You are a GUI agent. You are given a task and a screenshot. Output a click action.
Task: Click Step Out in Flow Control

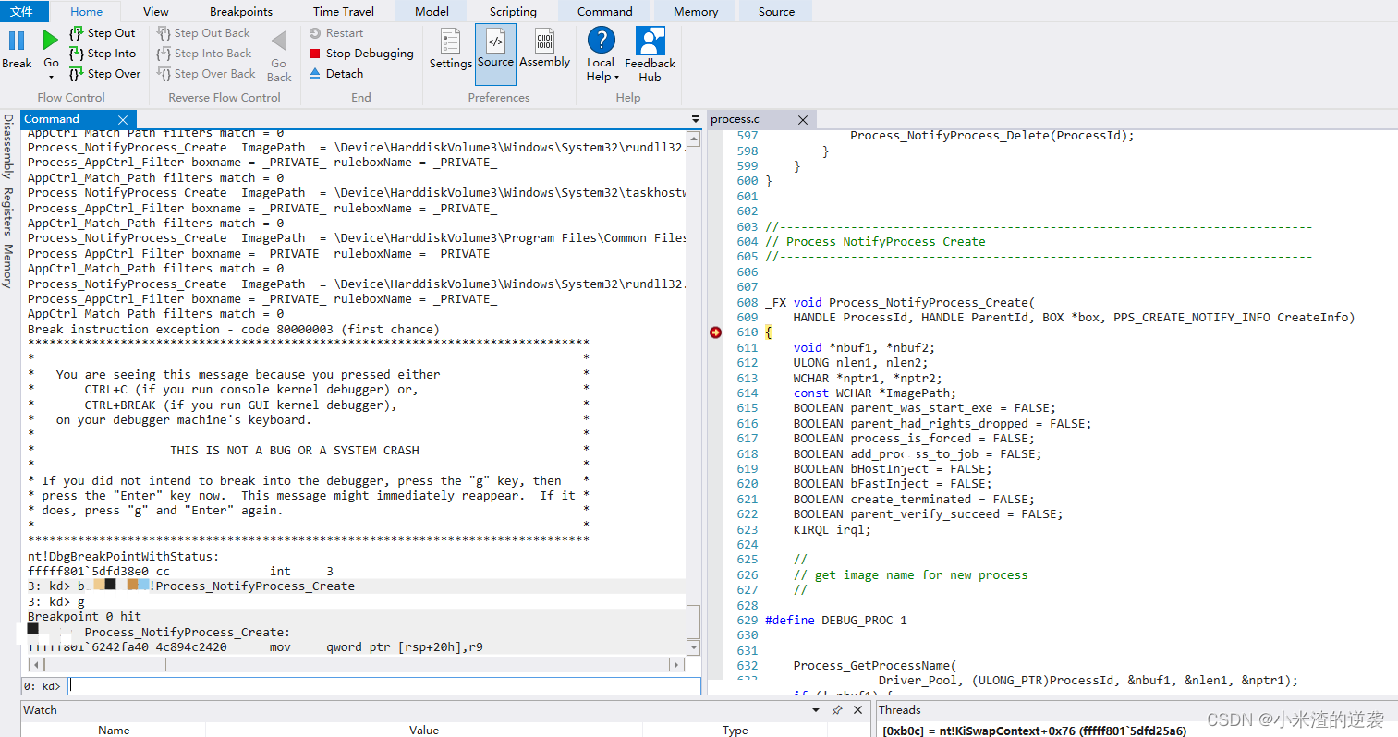(x=103, y=33)
